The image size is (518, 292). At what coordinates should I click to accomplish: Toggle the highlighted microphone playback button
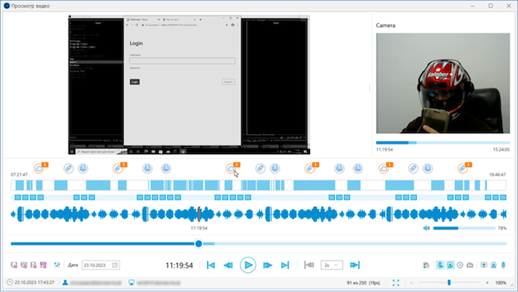(440, 265)
